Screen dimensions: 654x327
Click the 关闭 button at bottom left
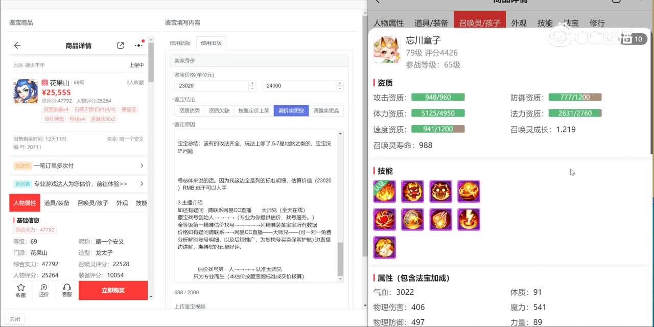15,319
